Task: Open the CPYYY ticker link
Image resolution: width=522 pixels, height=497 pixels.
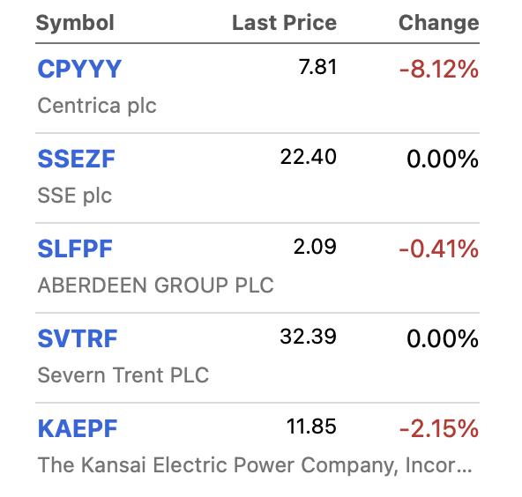Action: click(79, 69)
